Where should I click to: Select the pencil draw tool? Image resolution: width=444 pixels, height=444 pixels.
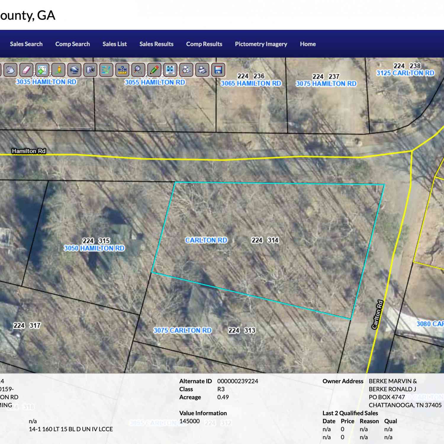click(x=154, y=70)
